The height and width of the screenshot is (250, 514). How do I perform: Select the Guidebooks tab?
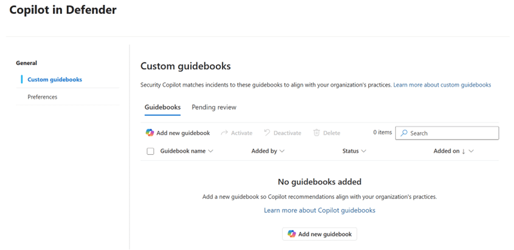[x=162, y=107]
